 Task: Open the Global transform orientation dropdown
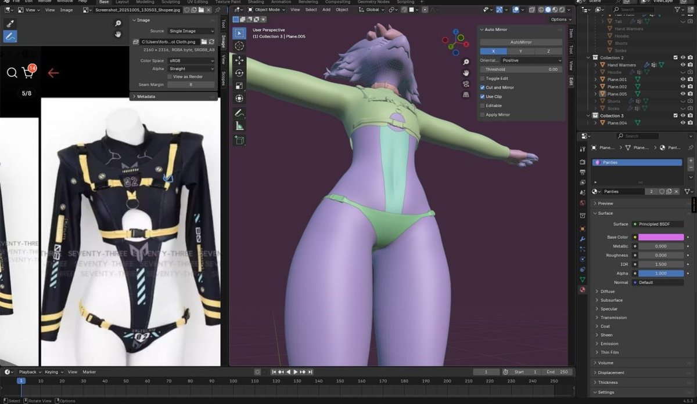372,10
